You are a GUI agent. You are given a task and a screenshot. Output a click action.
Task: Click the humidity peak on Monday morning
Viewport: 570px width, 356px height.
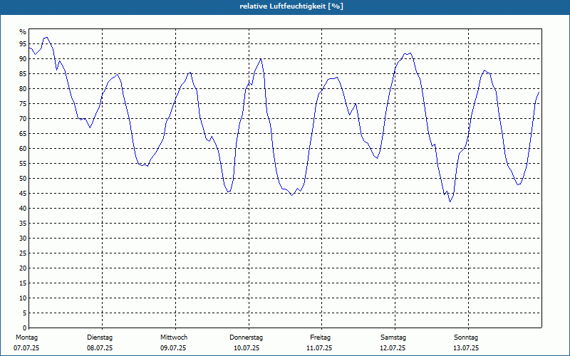[x=46, y=38]
